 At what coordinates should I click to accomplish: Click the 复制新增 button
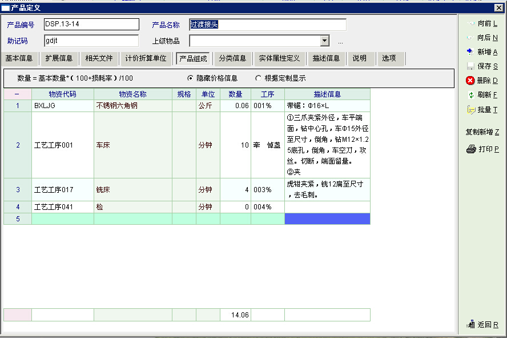pos(482,132)
